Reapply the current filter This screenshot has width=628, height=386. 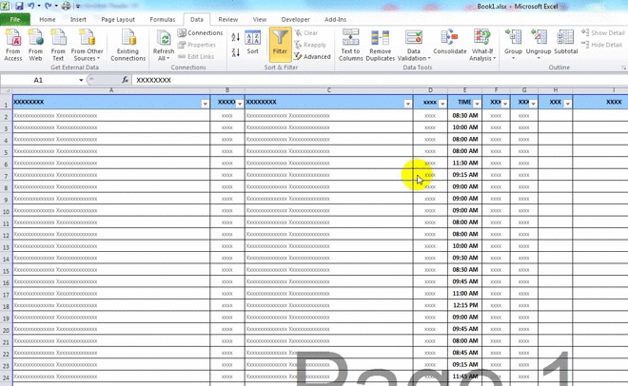(x=310, y=45)
